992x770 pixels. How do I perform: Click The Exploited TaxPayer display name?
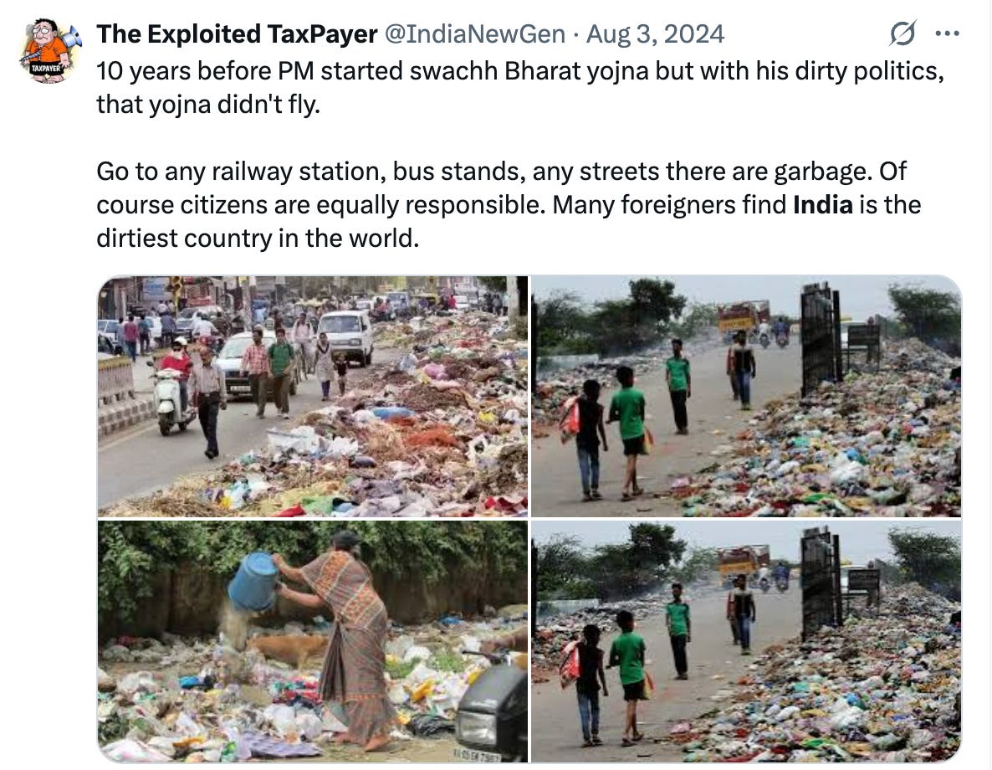pos(237,34)
